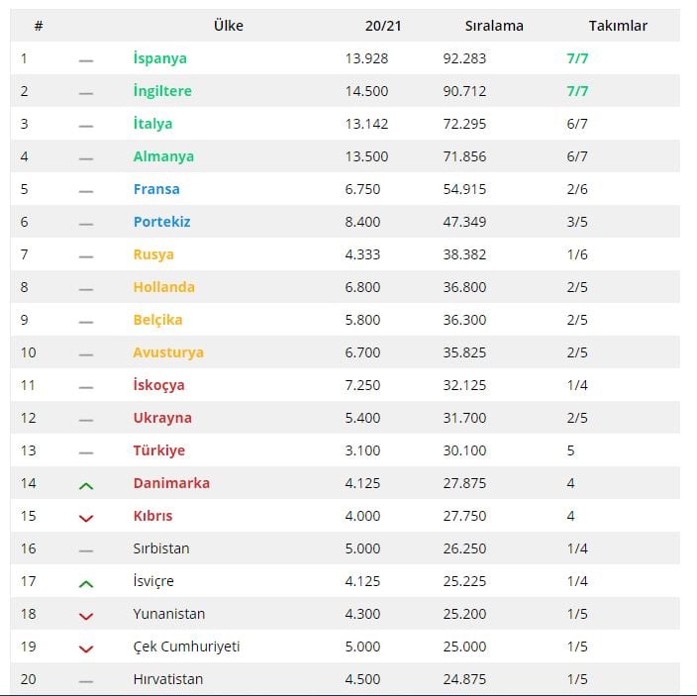Viewport: 697px width, 696px height.
Task: Sort by the Sıralama column header
Action: (x=494, y=26)
